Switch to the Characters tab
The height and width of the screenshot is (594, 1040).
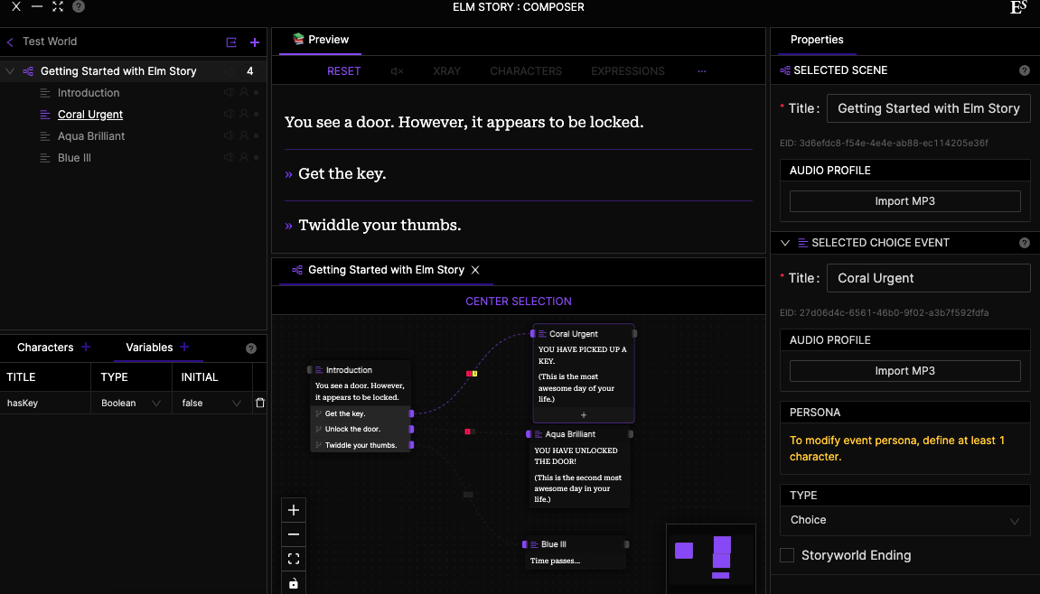(45, 348)
